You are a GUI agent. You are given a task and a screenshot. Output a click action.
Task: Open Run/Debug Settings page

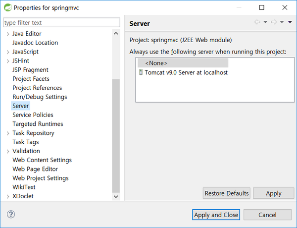pyautogui.click(x=40, y=97)
